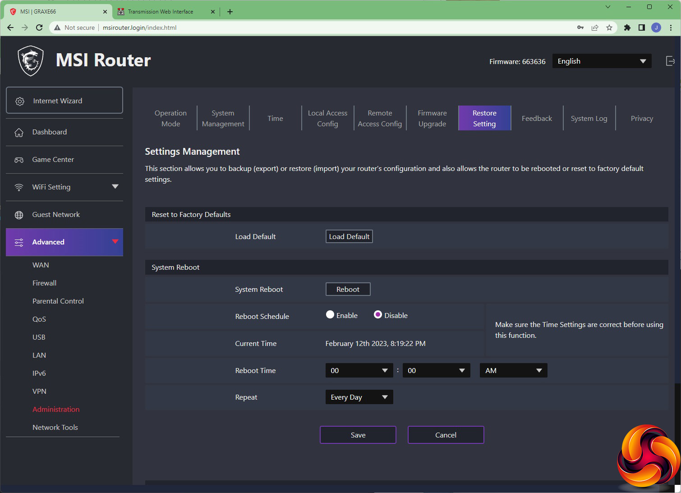Switch to the Firmware Upgrade tab
The height and width of the screenshot is (493, 681).
(x=432, y=118)
